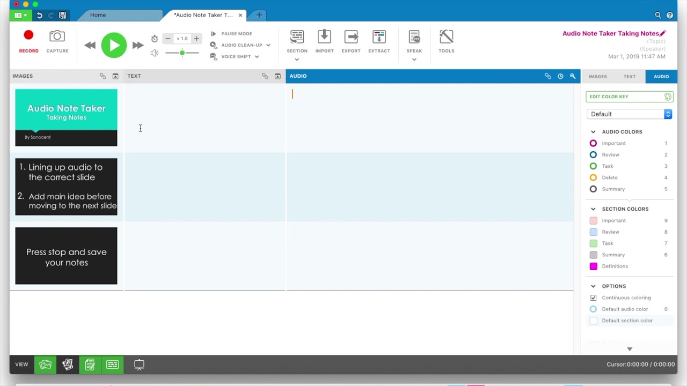This screenshot has width=687, height=386.
Task: Fast forward audio playback
Action: click(x=138, y=46)
